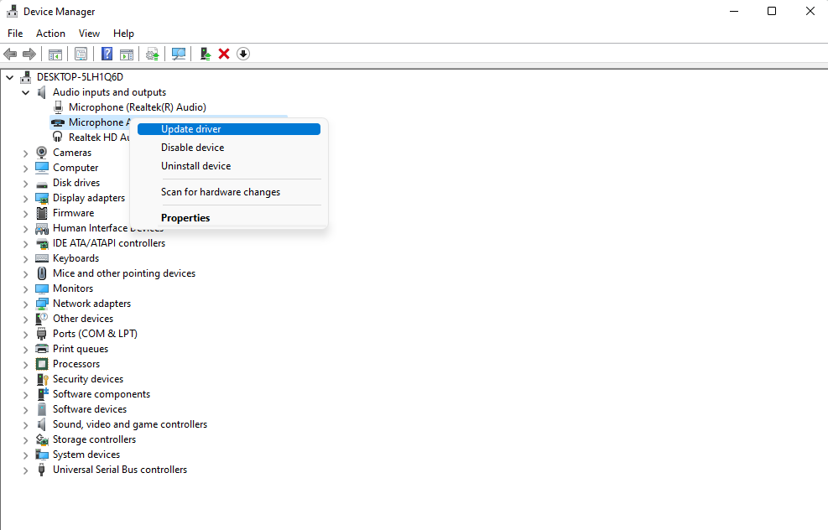Click the Realtek HD headphones icon
This screenshot has width=828, height=530.
point(58,138)
